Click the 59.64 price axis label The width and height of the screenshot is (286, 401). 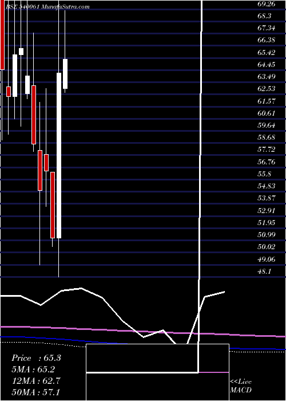click(x=267, y=126)
